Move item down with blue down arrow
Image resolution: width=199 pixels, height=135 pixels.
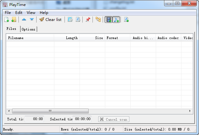32,19
